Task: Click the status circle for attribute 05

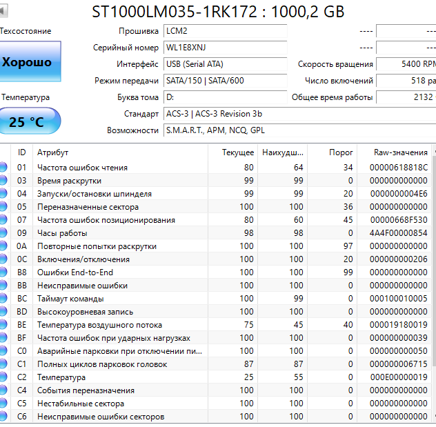Action: tap(3, 206)
